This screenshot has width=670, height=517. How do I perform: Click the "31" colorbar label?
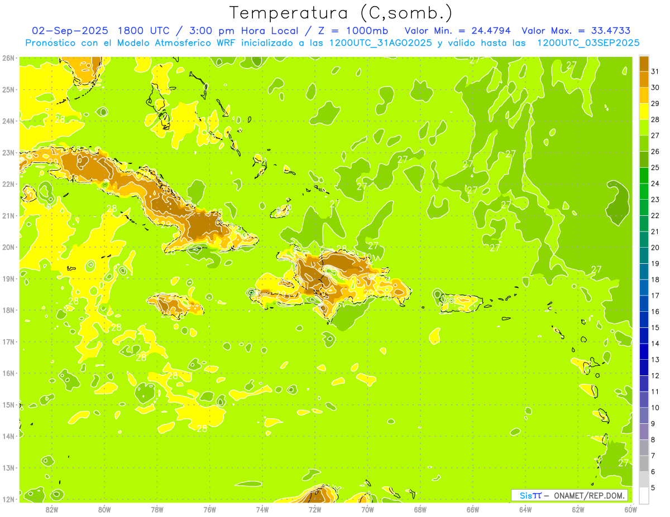[655, 71]
